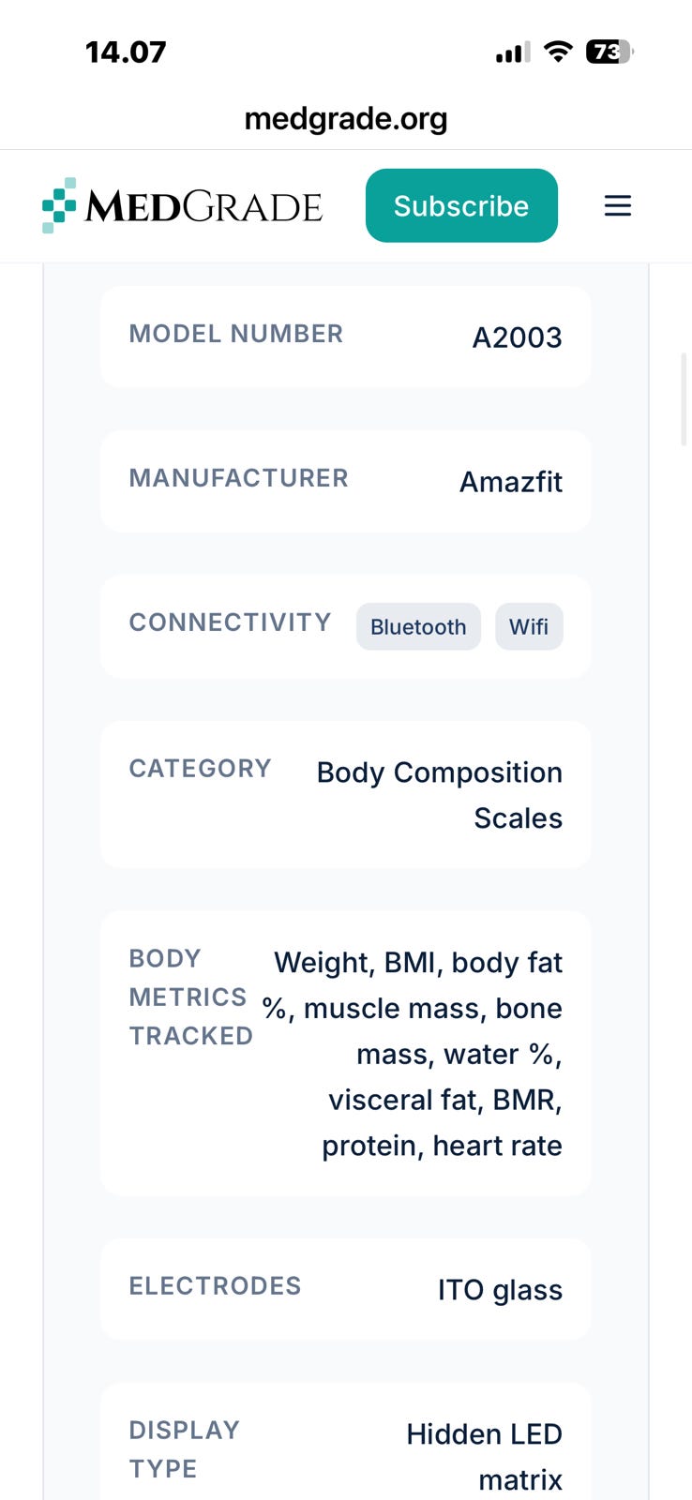The image size is (692, 1500).
Task: Tap the ITO glass electrodes value
Action: pyautogui.click(x=500, y=1290)
